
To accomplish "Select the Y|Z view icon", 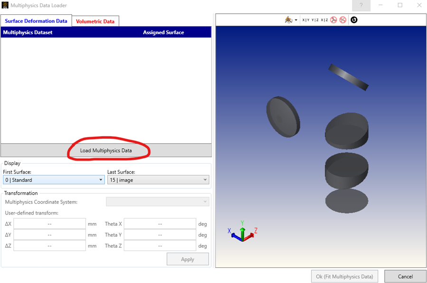I will click(x=315, y=20).
